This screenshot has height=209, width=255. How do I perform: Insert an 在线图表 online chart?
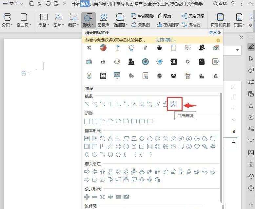coord(168,25)
